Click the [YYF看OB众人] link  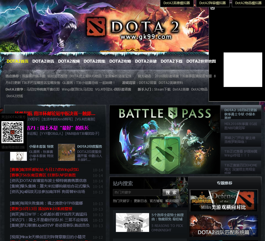coord(51,133)
